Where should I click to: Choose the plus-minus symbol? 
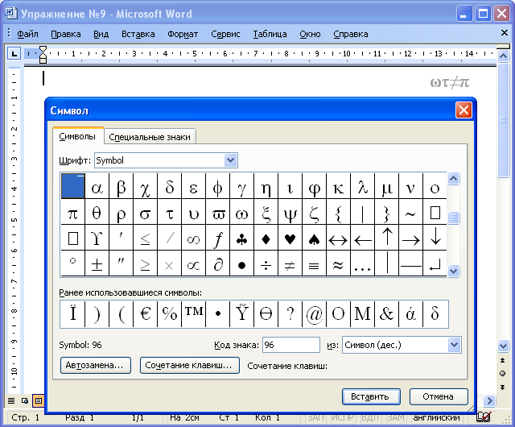pyautogui.click(x=97, y=263)
